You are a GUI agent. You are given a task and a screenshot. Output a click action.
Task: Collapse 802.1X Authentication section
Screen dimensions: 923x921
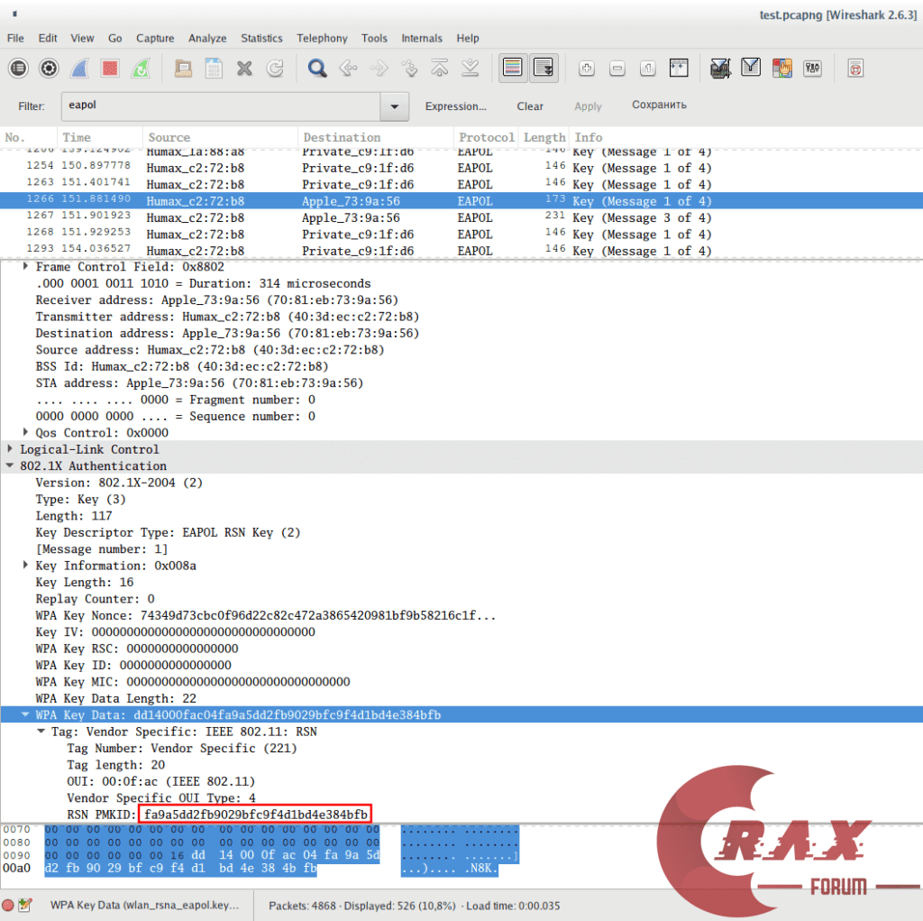(10, 465)
